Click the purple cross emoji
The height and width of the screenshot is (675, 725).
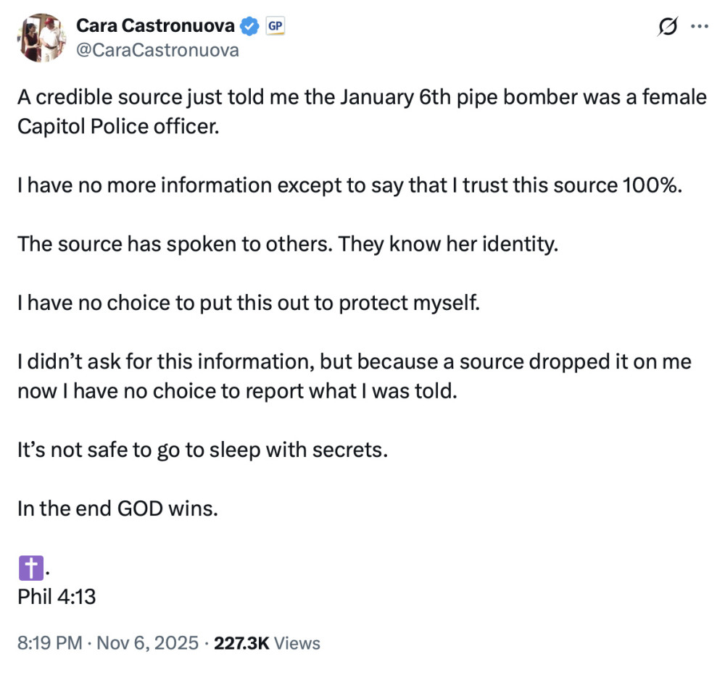31,568
